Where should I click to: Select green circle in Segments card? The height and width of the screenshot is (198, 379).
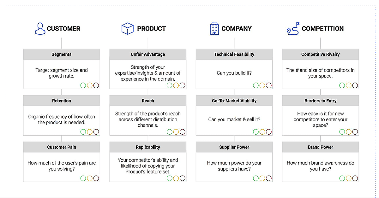(83, 85)
